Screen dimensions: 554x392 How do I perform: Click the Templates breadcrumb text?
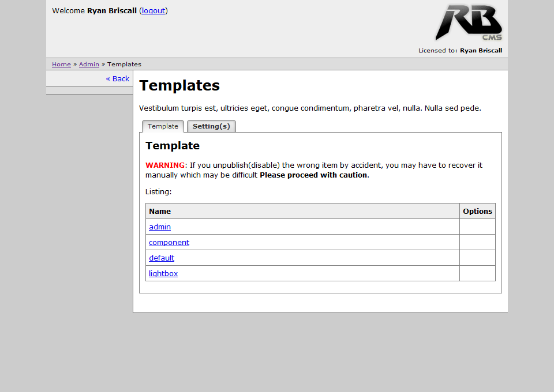pos(124,65)
